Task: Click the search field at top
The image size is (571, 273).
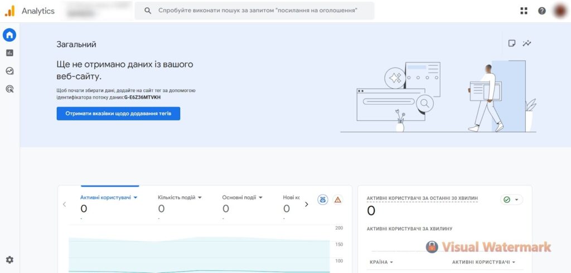Action: [x=257, y=11]
